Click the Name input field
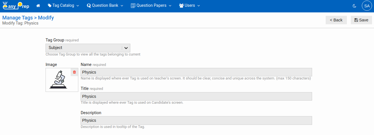374x135 pixels. pyautogui.click(x=196, y=72)
